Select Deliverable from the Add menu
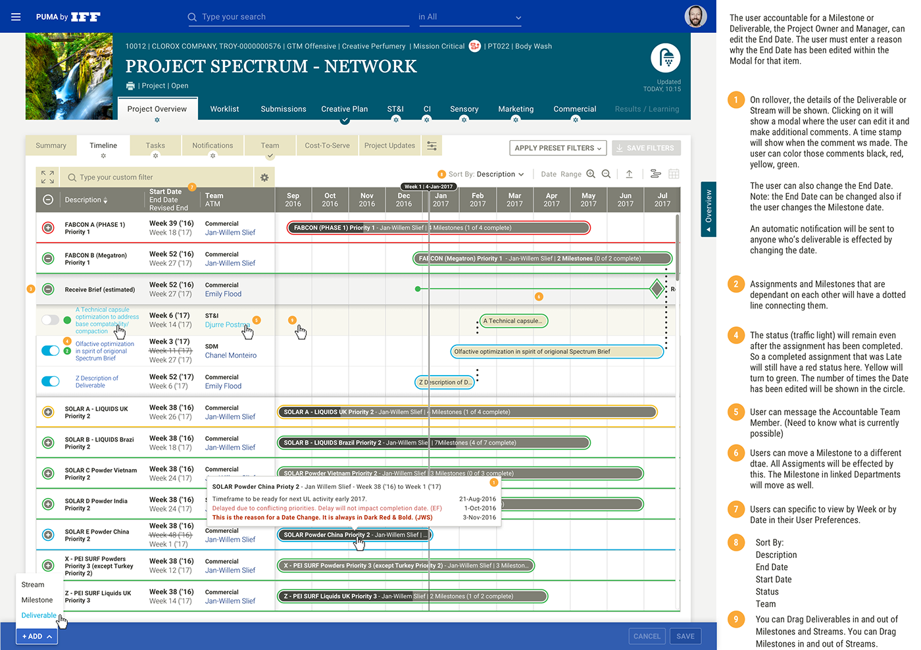 [39, 615]
